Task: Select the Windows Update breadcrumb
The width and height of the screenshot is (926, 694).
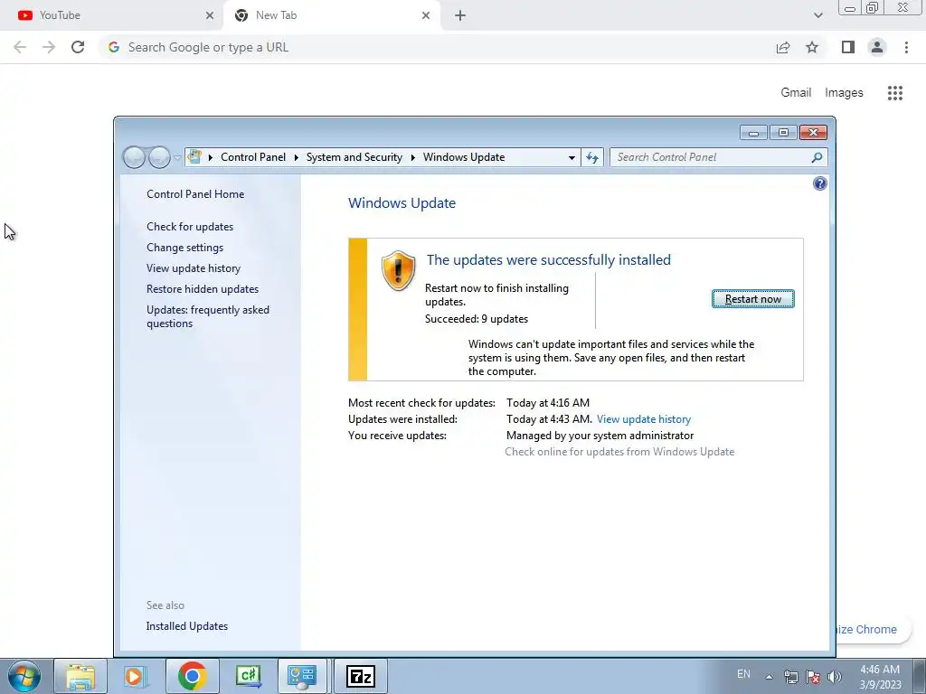Action: point(464,157)
